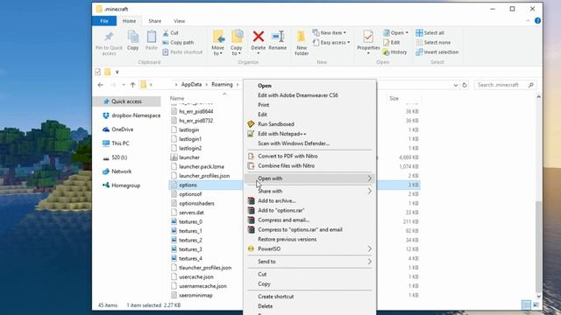Viewport: 561px width, 315px height.
Task: Click the AppData breadcrumb in the address bar
Action: 191,85
